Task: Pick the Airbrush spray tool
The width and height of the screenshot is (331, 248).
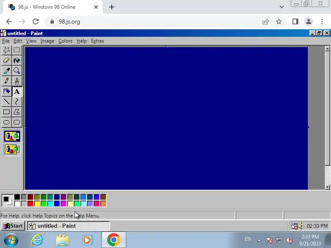Action: tap(7, 91)
